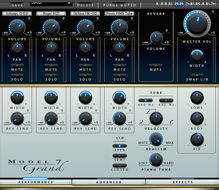Select the left velocity curve icon
Viewport: 219px width, 190px height.
click(141, 121)
